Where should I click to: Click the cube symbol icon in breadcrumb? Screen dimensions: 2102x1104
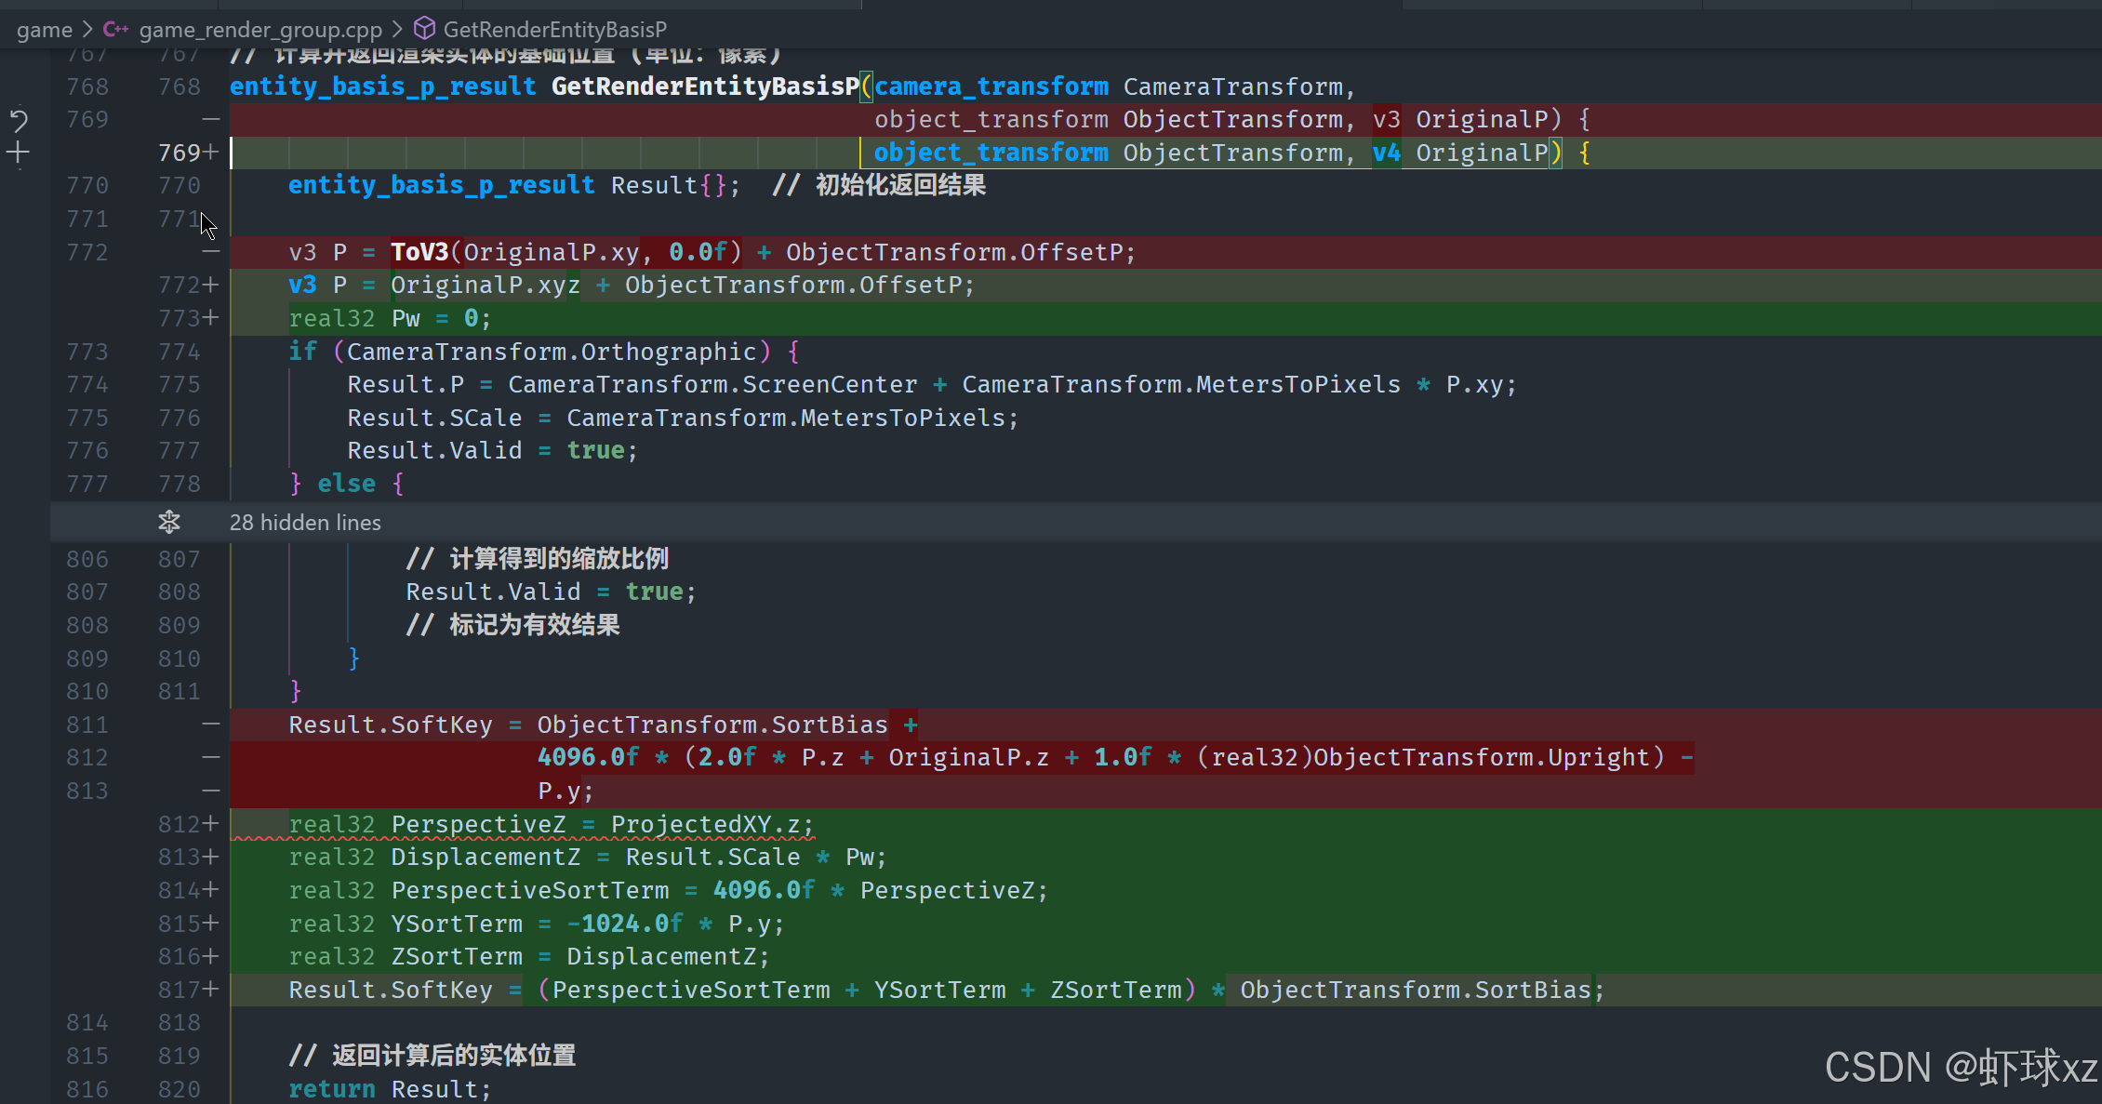point(424,29)
